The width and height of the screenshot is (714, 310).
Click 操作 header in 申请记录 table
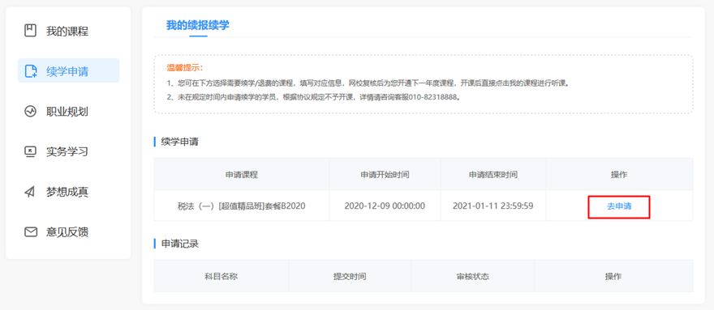[x=613, y=276]
